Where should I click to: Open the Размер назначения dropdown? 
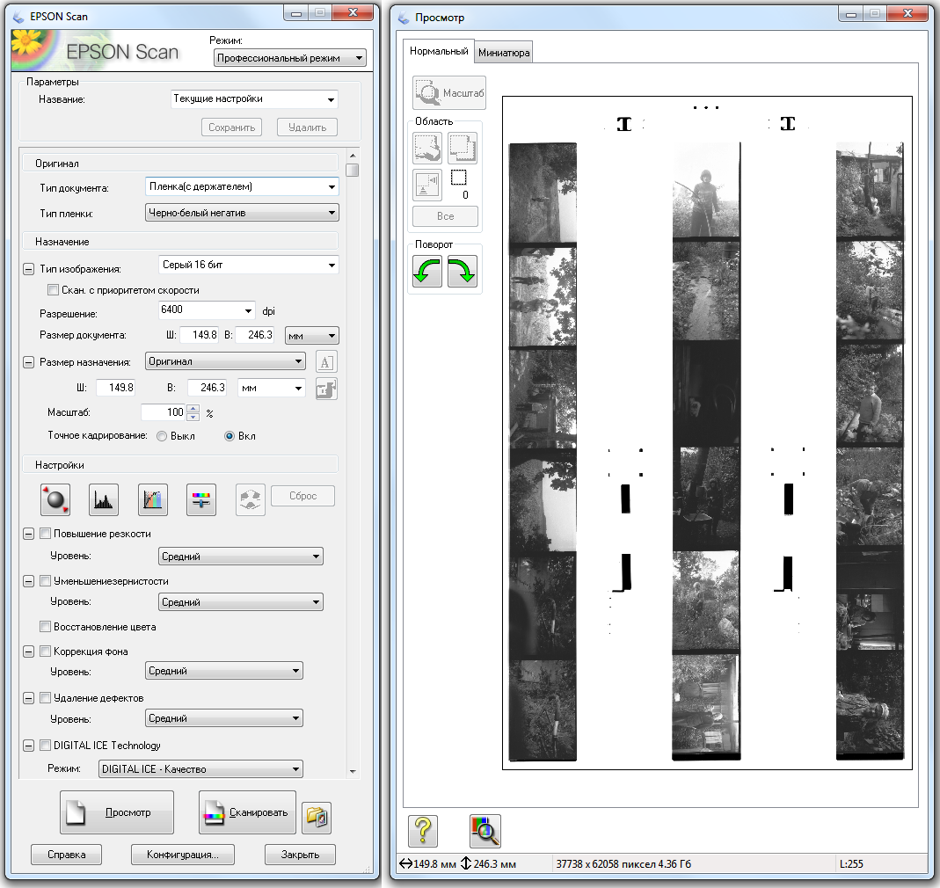click(x=225, y=361)
